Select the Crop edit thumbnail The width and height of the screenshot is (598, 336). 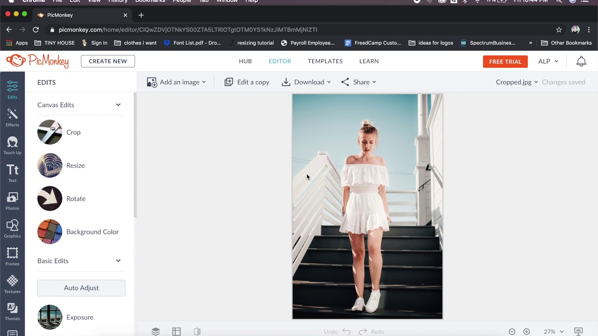[x=50, y=132]
